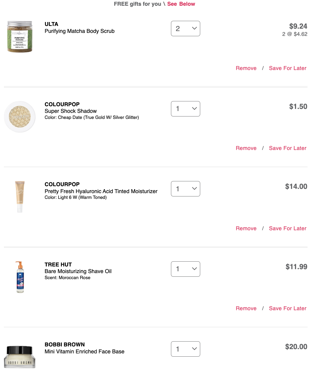
Task: Click the Tinted Moisturizer tube image
Action: click(x=20, y=197)
